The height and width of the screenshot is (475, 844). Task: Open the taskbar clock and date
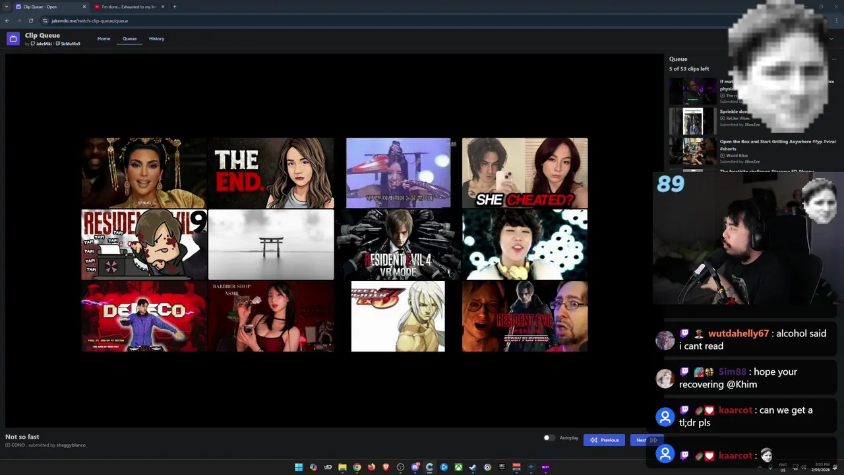coord(822,467)
